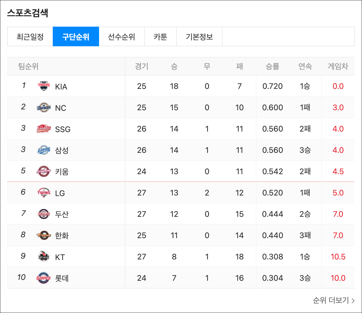This screenshot has height=313, width=362.
Task: Click KIA's winning percentage 0.720
Action: pyautogui.click(x=272, y=86)
